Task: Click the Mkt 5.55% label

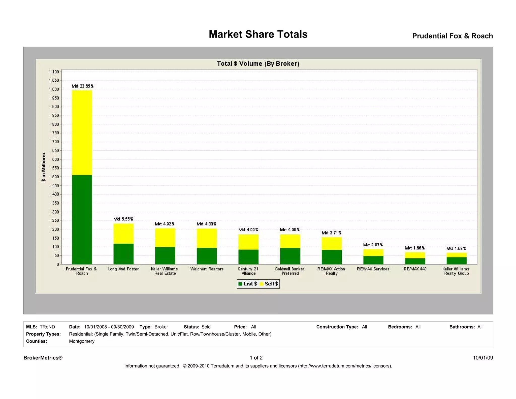Action: pos(123,219)
